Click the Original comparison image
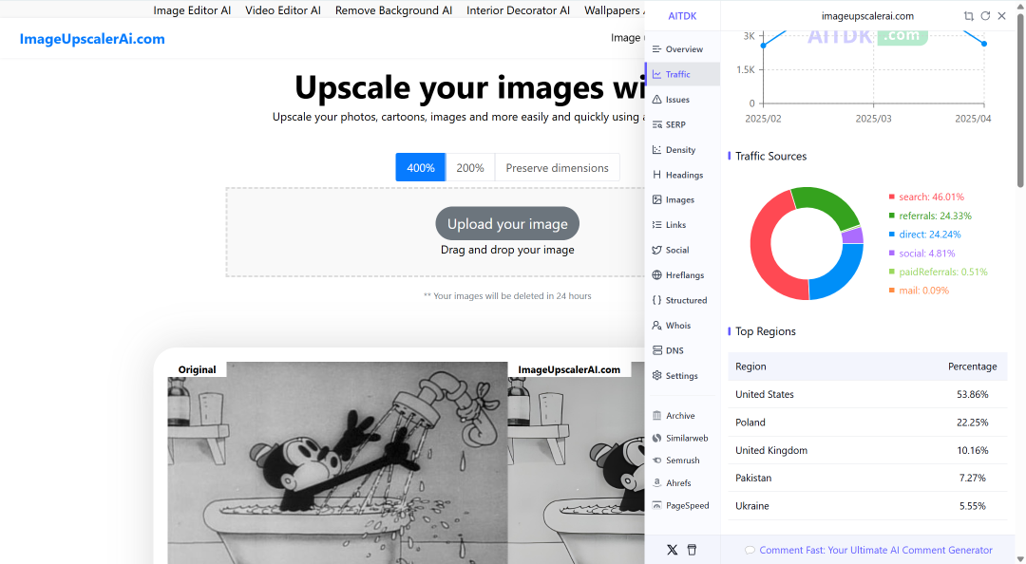Image resolution: width=1026 pixels, height=564 pixels. (x=337, y=462)
